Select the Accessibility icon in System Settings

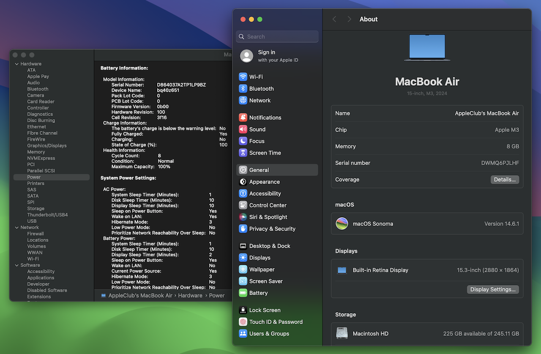(243, 194)
